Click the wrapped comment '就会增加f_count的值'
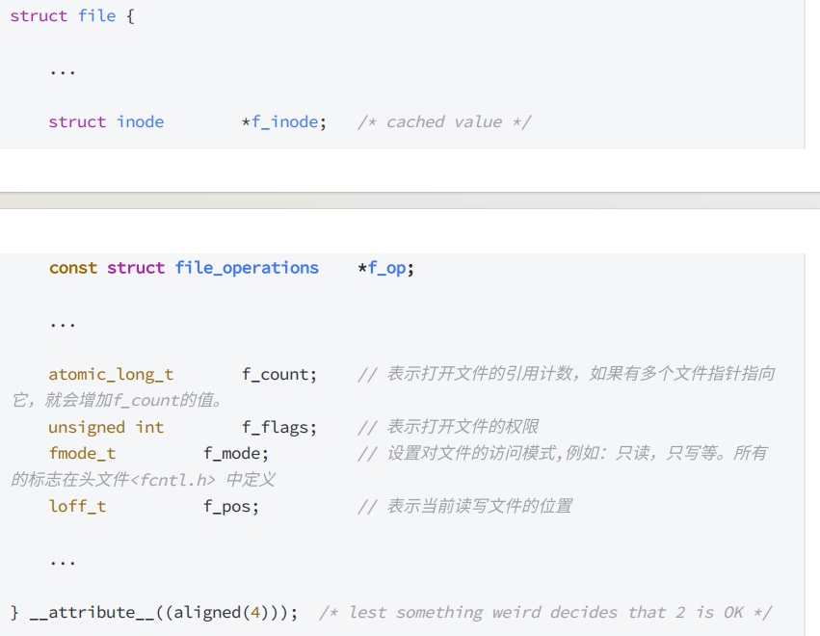Screen dimensions: 820x636 point(133,400)
